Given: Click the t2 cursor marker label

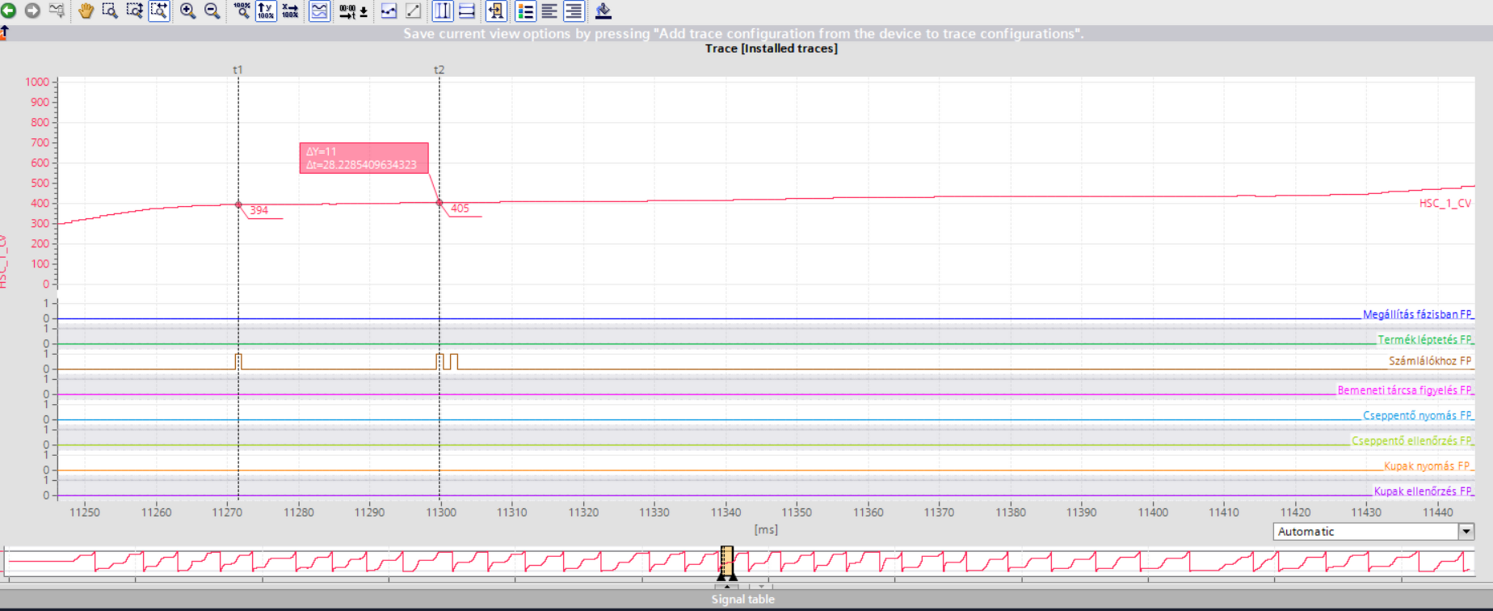Looking at the screenshot, I should coord(439,70).
